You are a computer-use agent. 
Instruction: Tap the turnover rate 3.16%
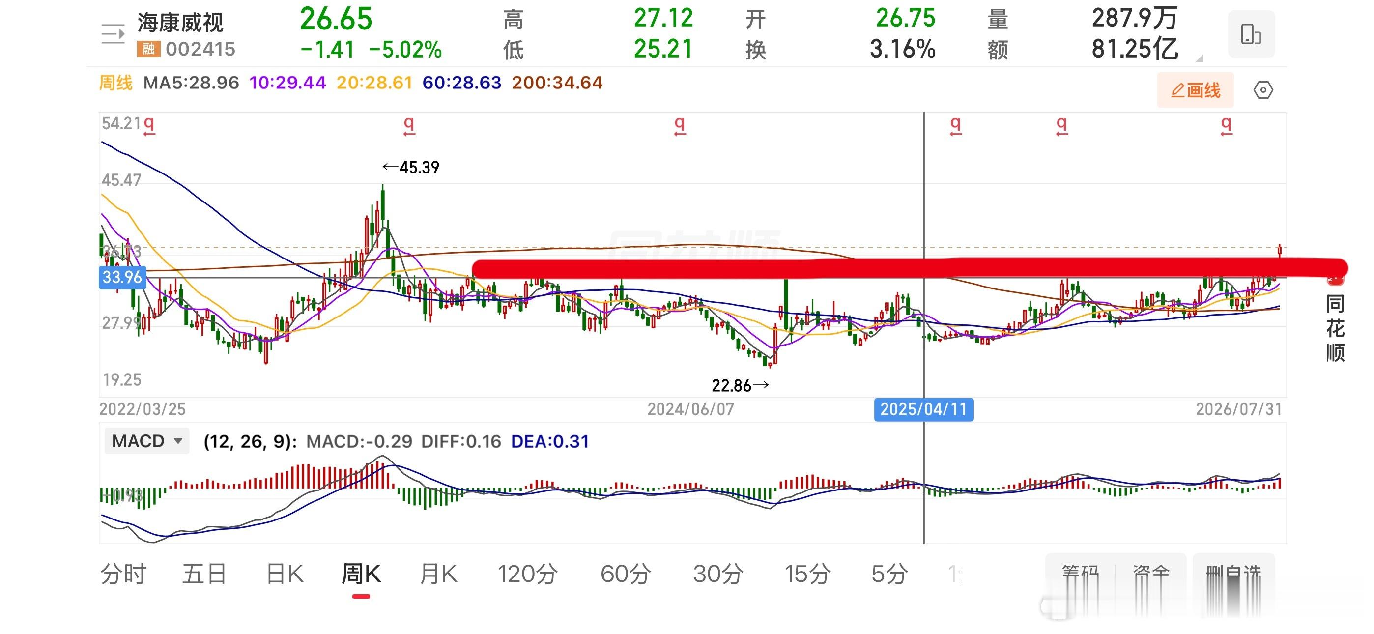click(903, 49)
